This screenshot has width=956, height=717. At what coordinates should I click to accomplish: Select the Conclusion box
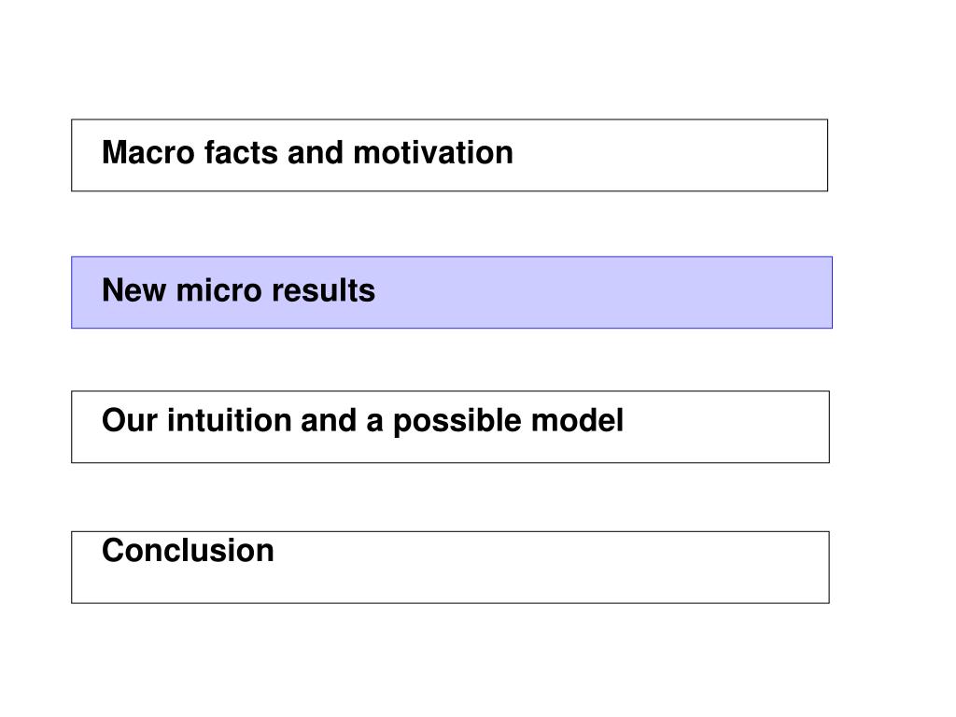451,568
